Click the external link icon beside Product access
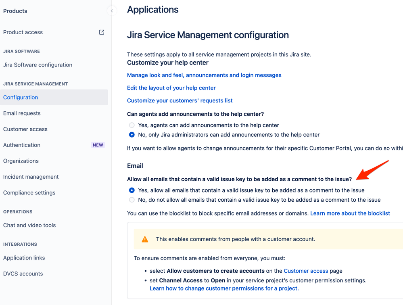403x305 pixels. [102, 32]
